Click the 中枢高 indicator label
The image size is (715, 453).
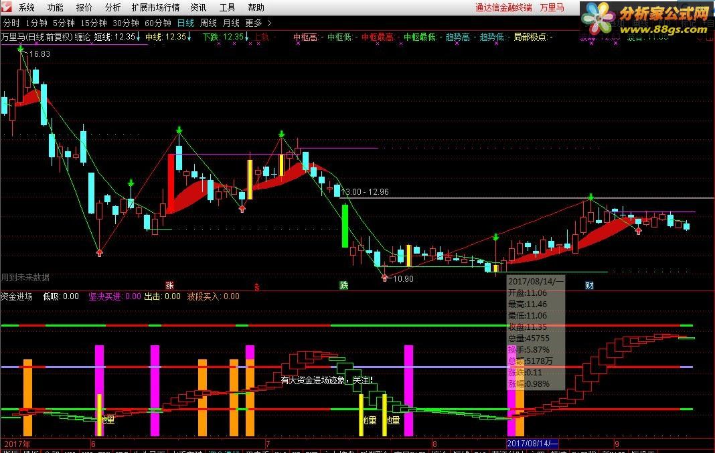coord(308,37)
